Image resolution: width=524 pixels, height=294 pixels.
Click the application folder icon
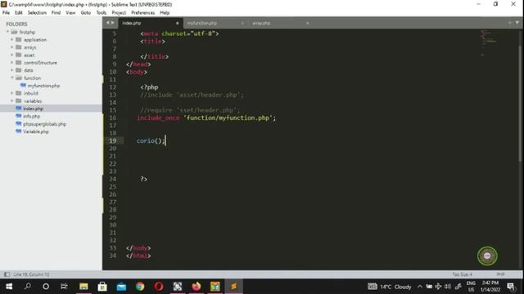pyautogui.click(x=19, y=40)
